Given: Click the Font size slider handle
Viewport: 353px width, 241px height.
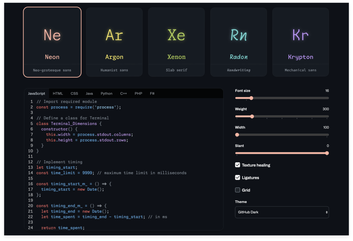Looking at the screenshot, I should [x=251, y=98].
